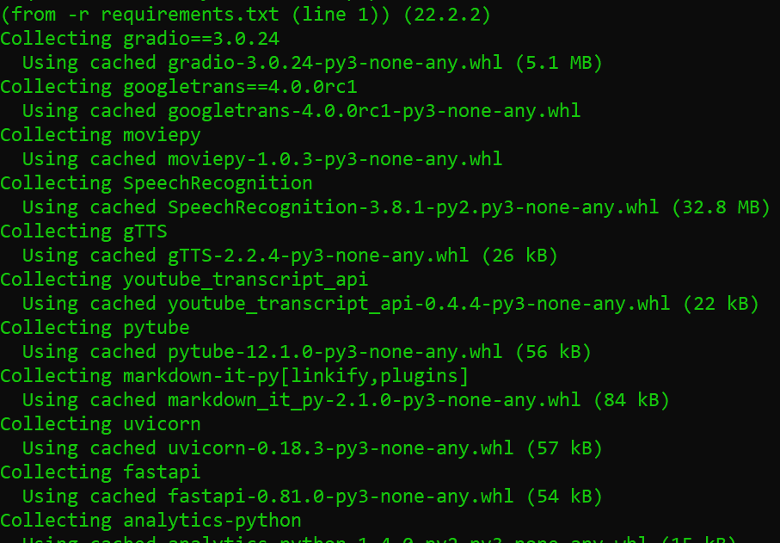The width and height of the screenshot is (780, 543).
Task: Click the 'Collecting SpeechRecognition' line
Action: pyautogui.click(x=157, y=183)
